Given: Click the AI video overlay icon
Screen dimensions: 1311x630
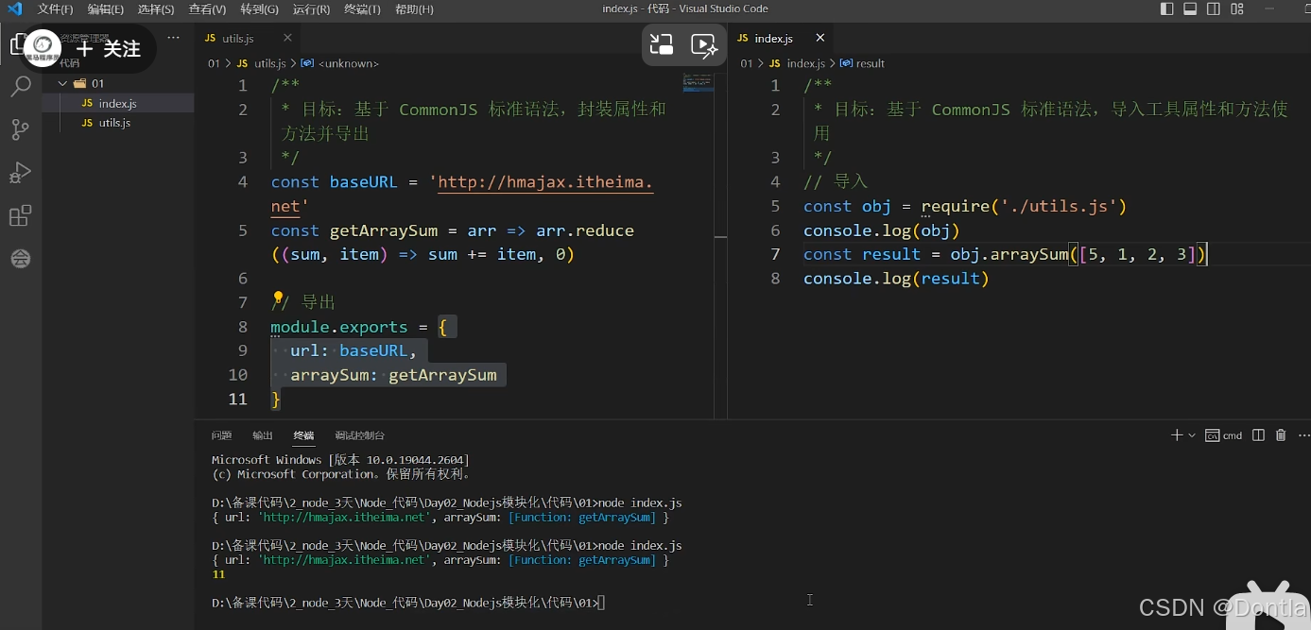Looking at the screenshot, I should pyautogui.click(x=704, y=44).
